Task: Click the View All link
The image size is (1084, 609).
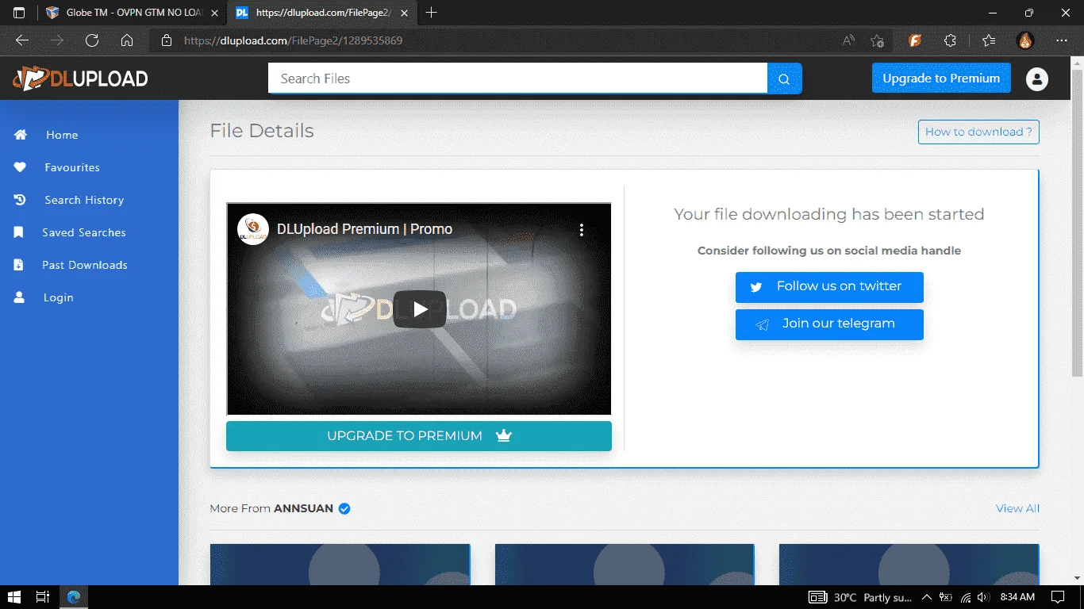Action: coord(1017,508)
